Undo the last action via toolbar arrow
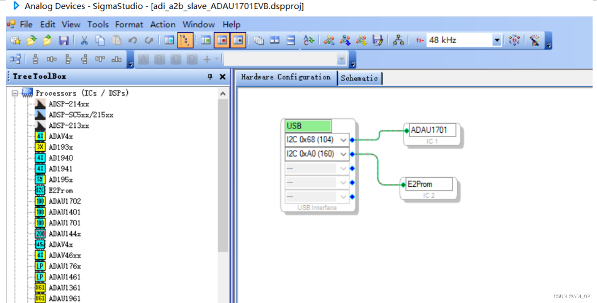 (133, 40)
